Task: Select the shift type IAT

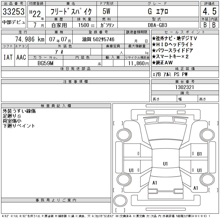Action: [x=8, y=57]
